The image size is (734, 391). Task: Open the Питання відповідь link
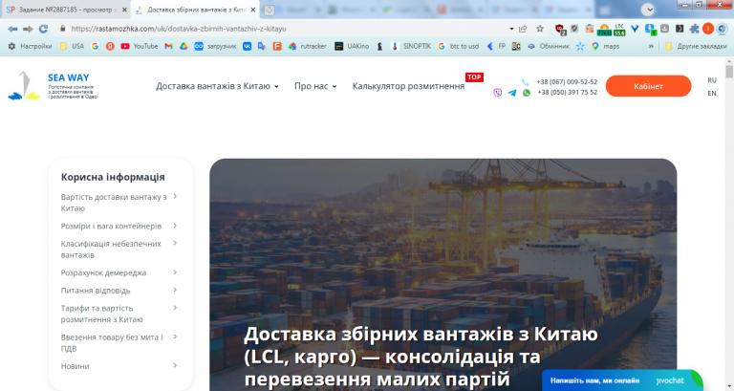96,291
